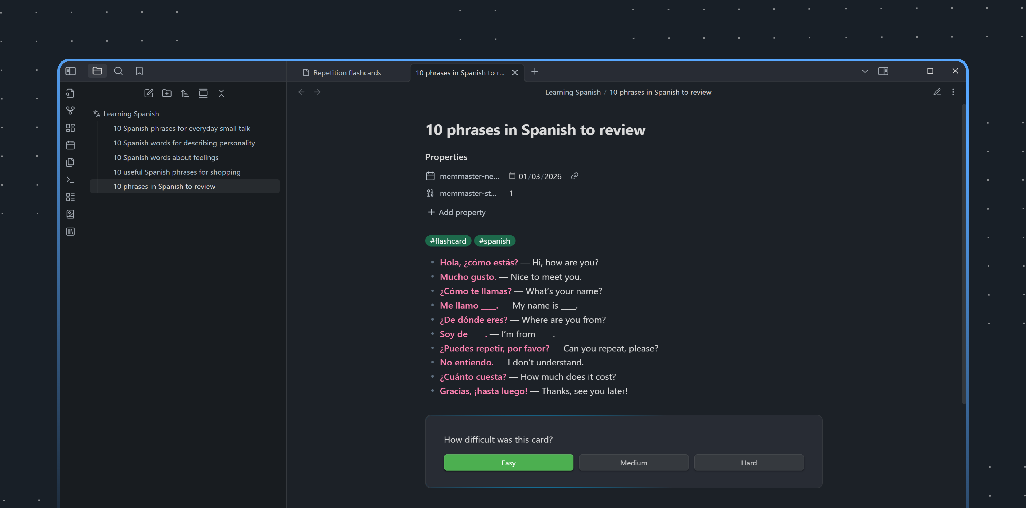Create a new note in explorer
The width and height of the screenshot is (1026, 508).
point(149,93)
